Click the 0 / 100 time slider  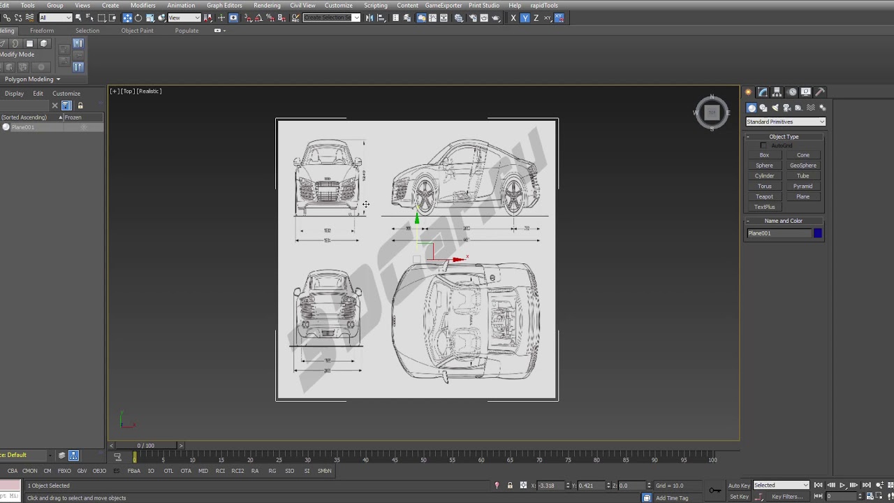click(146, 446)
